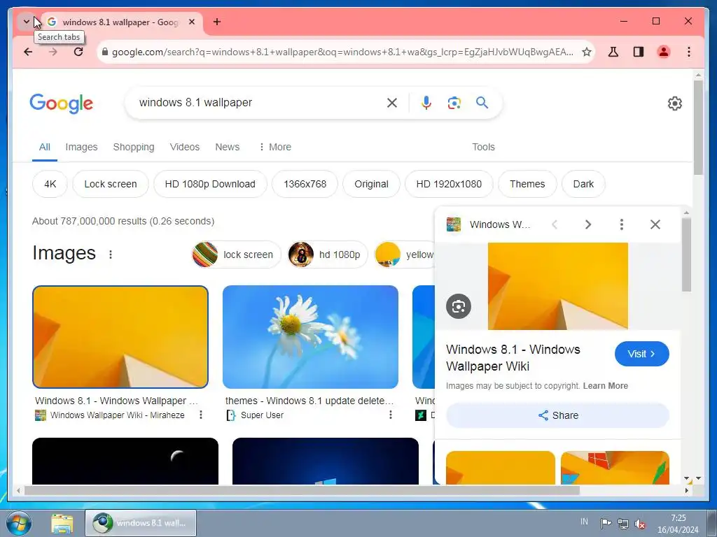The image size is (717, 537).
Task: Click the padlock site info icon
Action: (x=105, y=52)
